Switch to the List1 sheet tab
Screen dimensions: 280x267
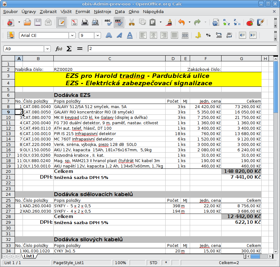(x=29, y=256)
